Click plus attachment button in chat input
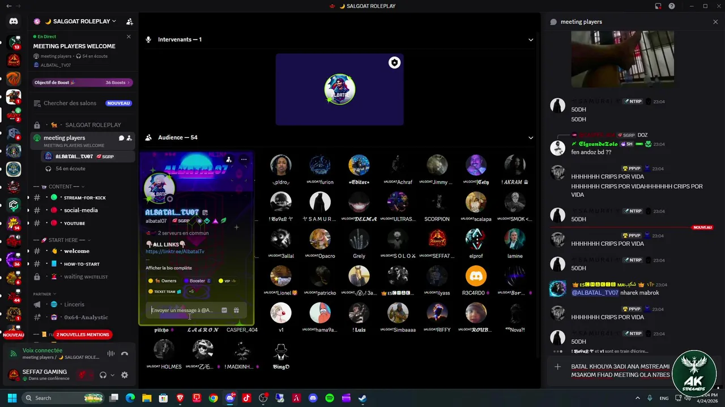 pyautogui.click(x=557, y=367)
